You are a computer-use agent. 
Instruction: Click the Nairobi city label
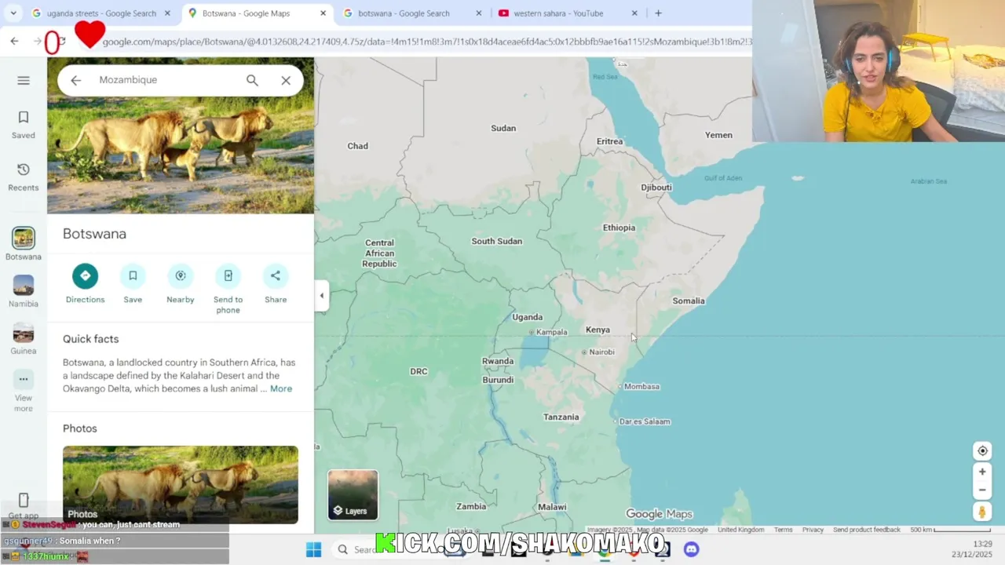tap(601, 352)
